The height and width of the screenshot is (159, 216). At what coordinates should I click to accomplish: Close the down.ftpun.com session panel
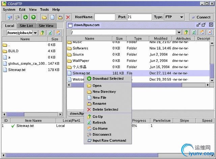211,25
